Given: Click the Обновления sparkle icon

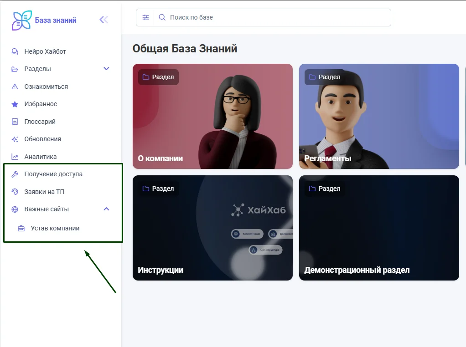Looking at the screenshot, I should 15,139.
